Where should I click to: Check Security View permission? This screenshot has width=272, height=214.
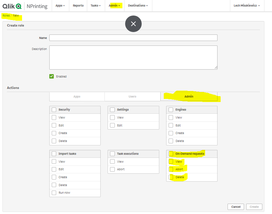(54, 118)
